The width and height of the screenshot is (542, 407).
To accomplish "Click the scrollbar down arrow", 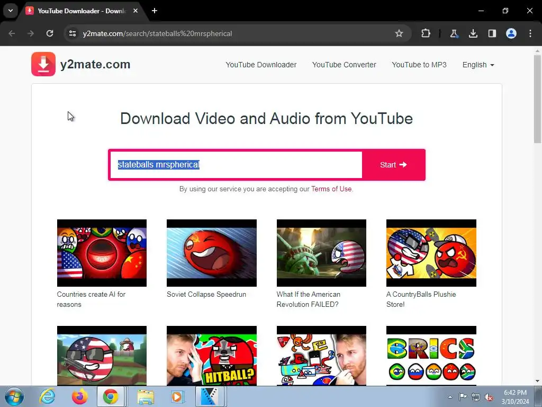I will click(x=537, y=381).
